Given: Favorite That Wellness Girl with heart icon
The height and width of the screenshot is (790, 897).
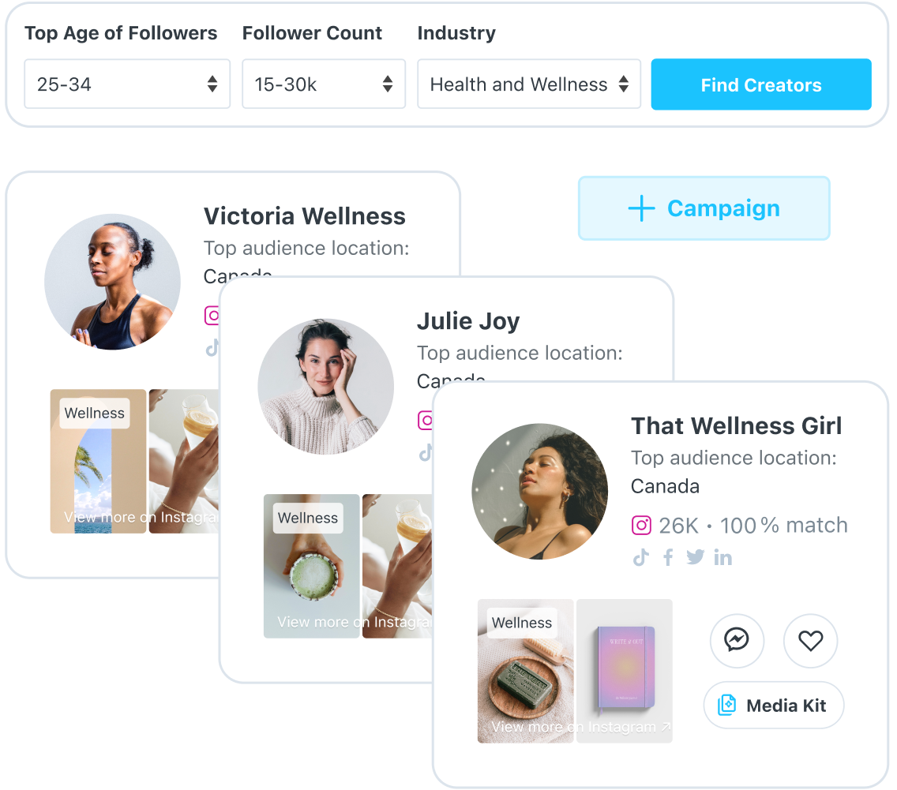Looking at the screenshot, I should coord(810,640).
